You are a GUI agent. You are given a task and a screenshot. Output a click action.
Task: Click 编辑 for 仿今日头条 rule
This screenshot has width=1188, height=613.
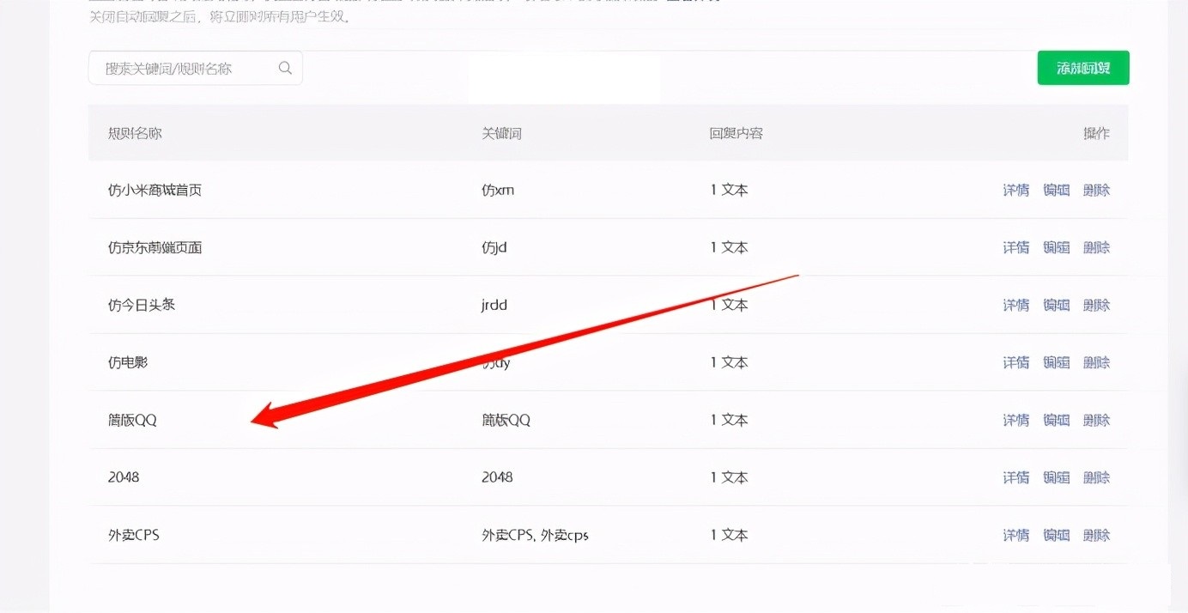1057,306
